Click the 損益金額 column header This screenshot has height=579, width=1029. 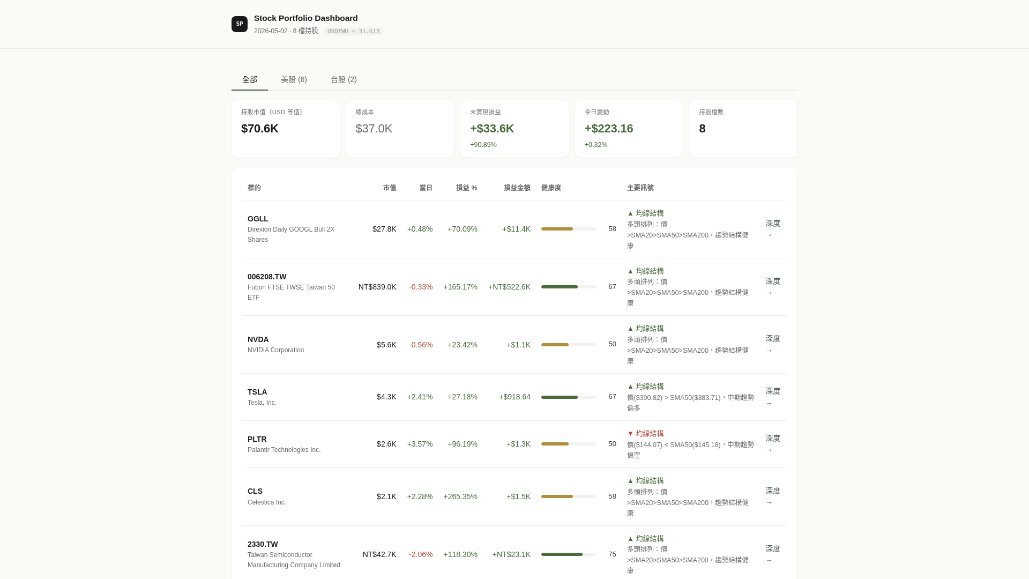click(517, 188)
